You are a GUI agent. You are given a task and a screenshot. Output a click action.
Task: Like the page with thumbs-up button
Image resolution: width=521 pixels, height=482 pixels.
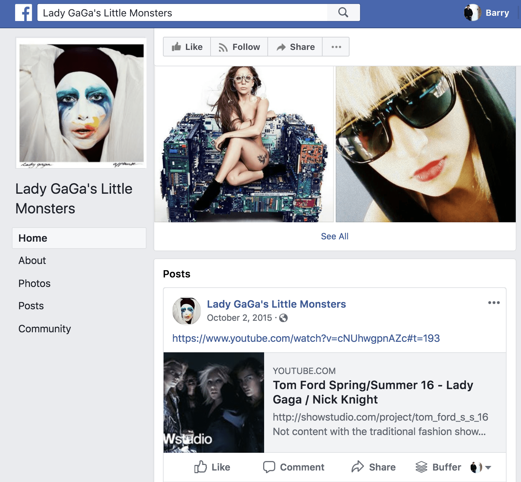tap(187, 47)
